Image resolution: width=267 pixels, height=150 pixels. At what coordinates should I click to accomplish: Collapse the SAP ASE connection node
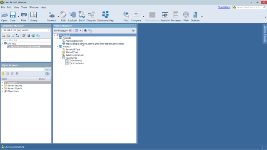pyautogui.click(x=3, y=44)
